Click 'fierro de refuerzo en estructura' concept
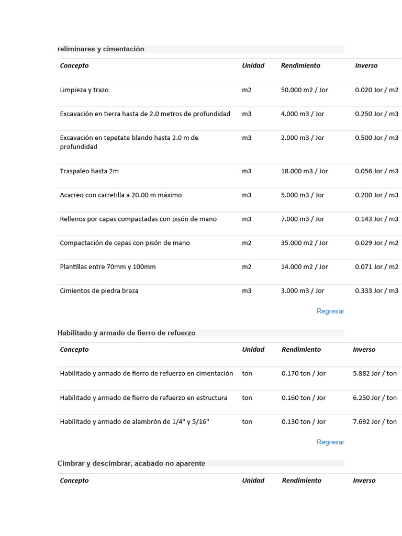The height and width of the screenshot is (536, 402). pos(143,398)
